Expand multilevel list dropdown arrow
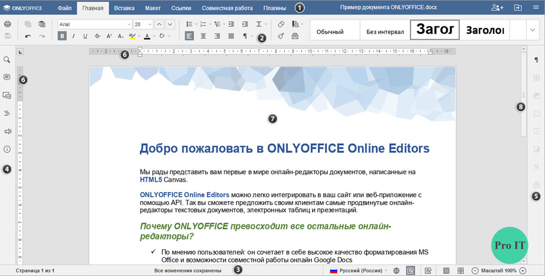545x276 pixels. (x=224, y=24)
